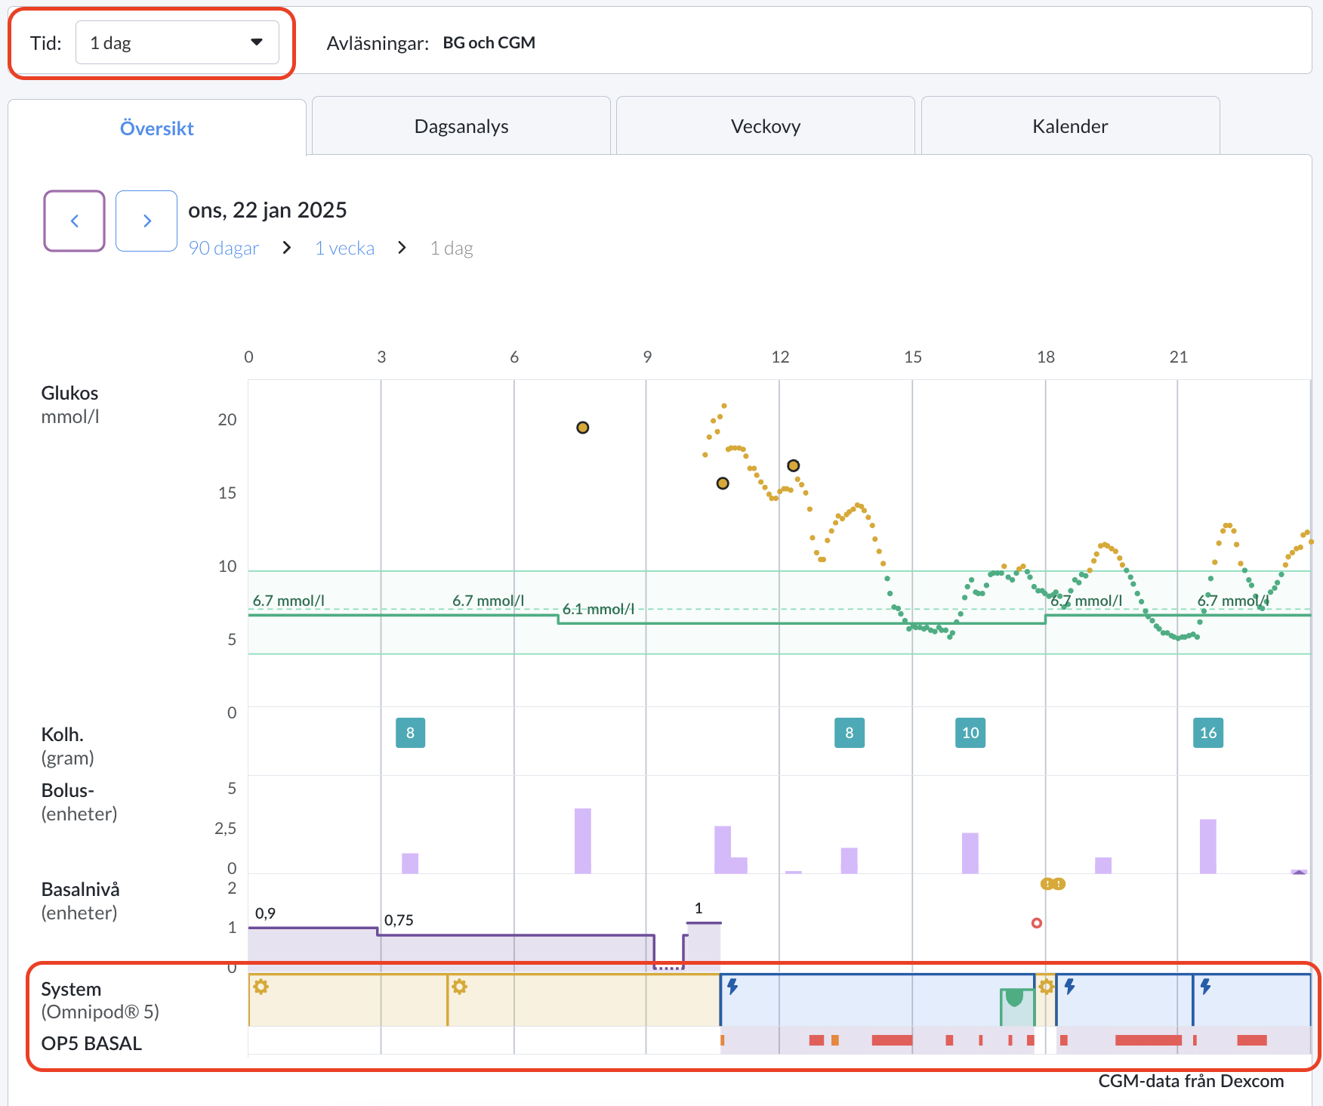This screenshot has height=1106, width=1323.
Task: Click the 0,75 basal rate segment
Action: (x=516, y=953)
